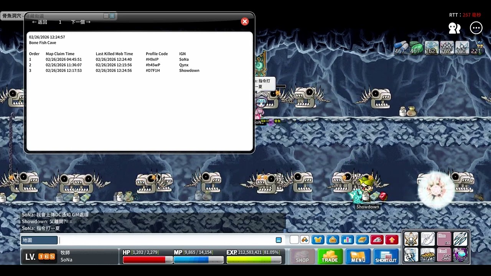Go to '下一個 →' next page
491x276 pixels.
[81, 22]
